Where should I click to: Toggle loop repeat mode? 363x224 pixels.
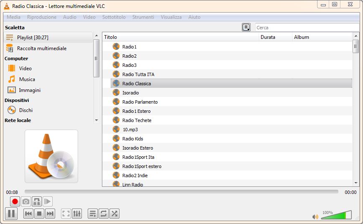[104, 214]
